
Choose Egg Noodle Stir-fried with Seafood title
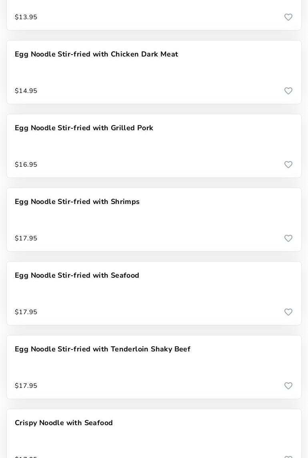pos(77,275)
